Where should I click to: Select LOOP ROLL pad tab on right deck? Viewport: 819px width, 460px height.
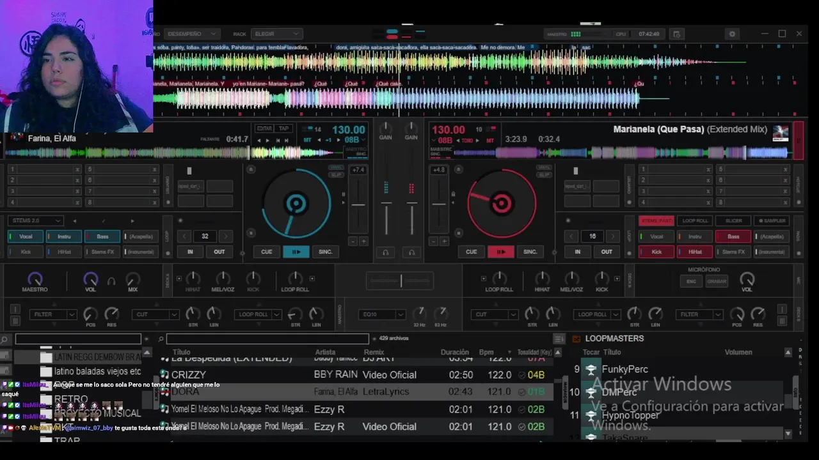[x=695, y=220]
